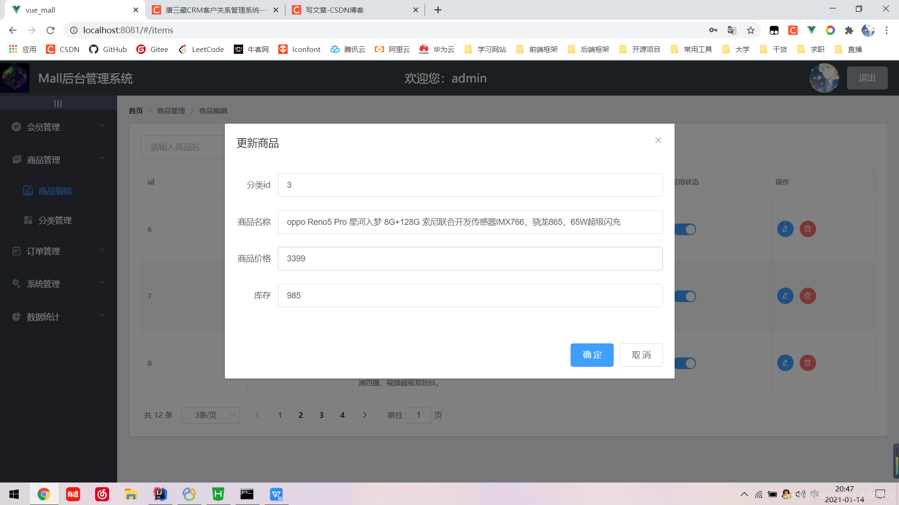The height and width of the screenshot is (505, 899).
Task: Open the terminal from taskbar
Action: tap(247, 494)
